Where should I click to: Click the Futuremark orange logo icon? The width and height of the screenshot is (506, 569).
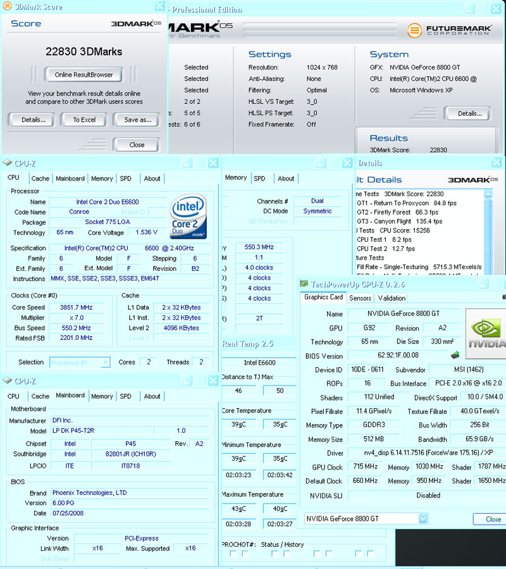(414, 30)
